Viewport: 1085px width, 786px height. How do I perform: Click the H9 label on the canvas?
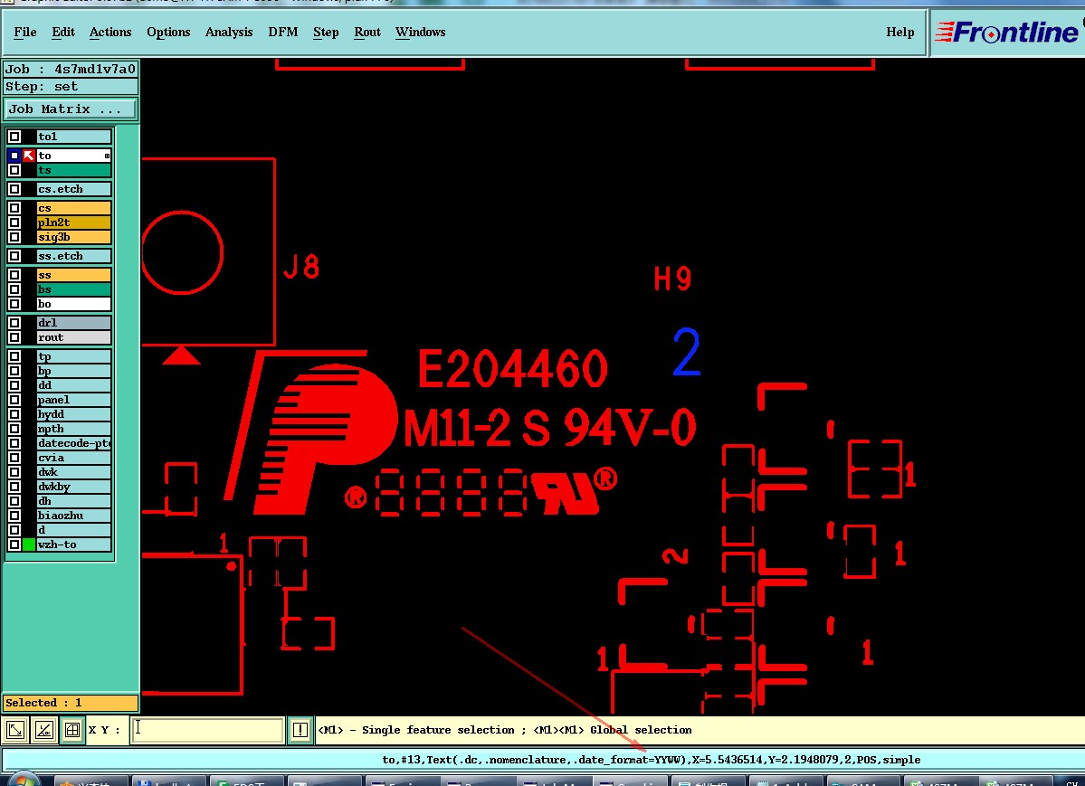click(x=672, y=279)
